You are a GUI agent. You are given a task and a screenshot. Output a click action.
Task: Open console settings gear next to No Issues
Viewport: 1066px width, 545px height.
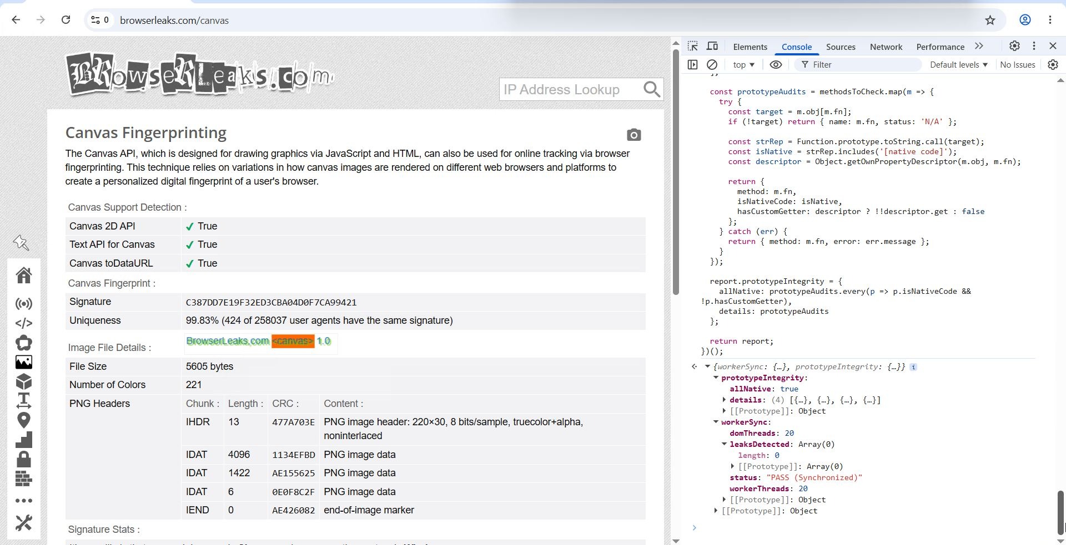coord(1053,65)
